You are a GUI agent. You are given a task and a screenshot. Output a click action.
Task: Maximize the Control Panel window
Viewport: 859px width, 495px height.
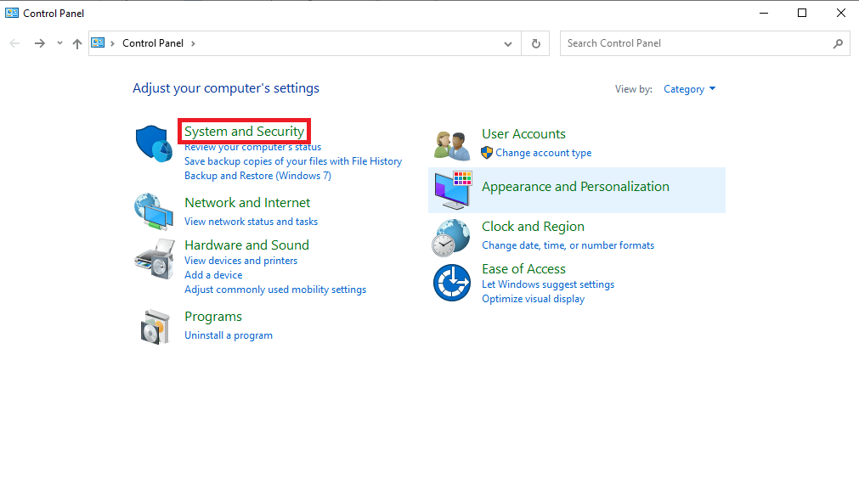[802, 13]
